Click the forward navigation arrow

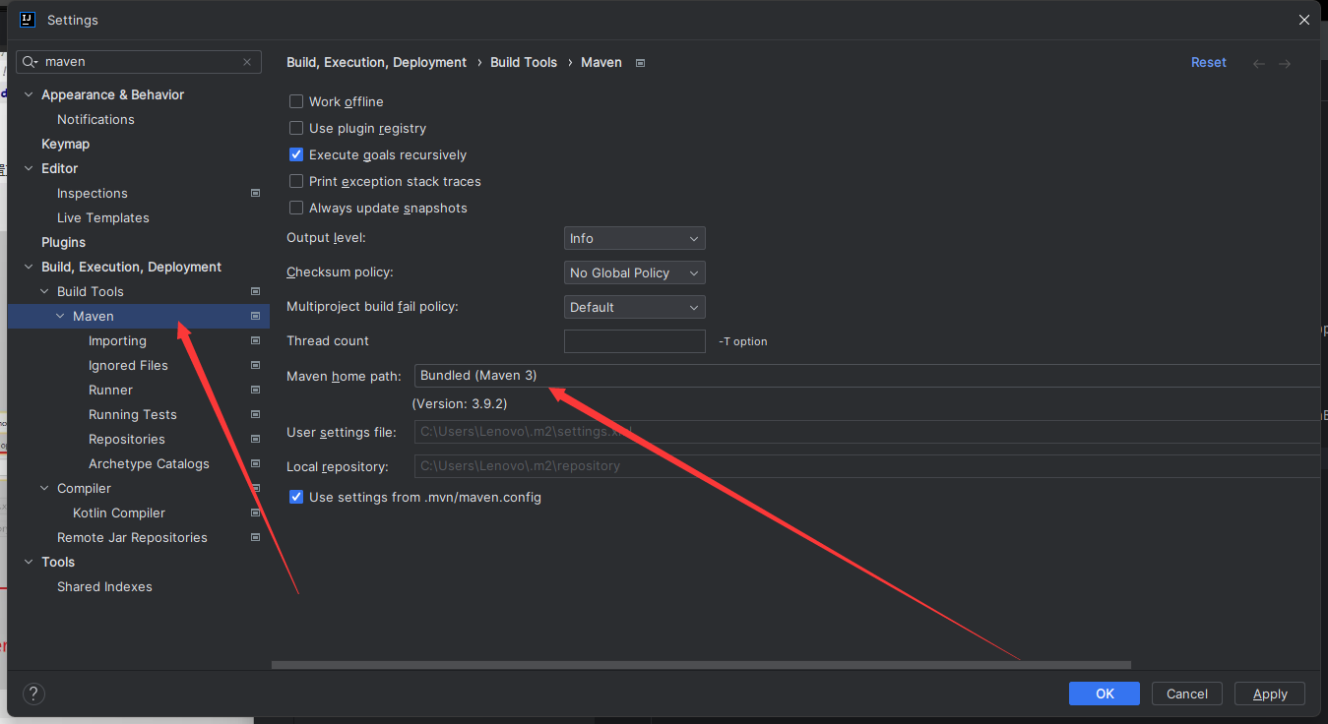pyautogui.click(x=1285, y=63)
